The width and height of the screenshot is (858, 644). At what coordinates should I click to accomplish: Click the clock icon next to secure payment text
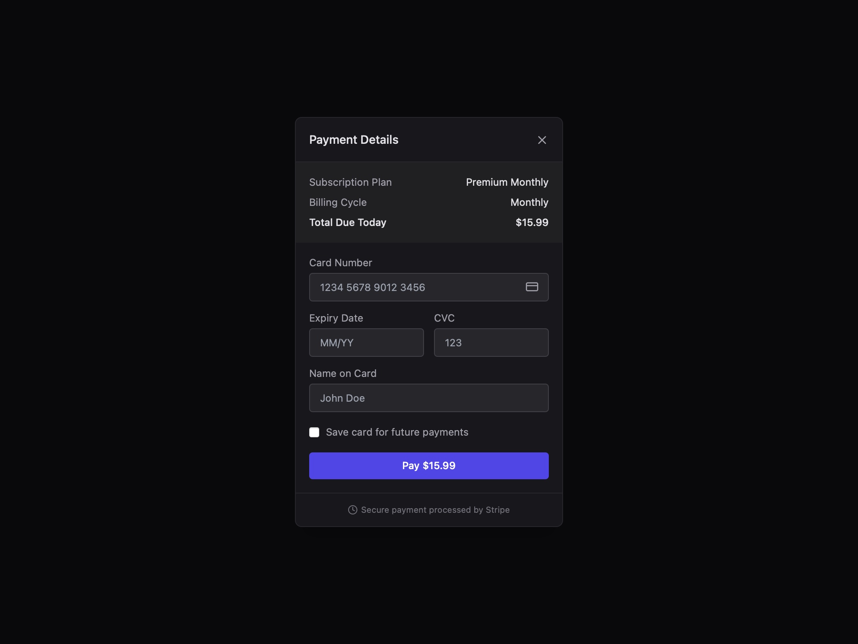pyautogui.click(x=352, y=510)
